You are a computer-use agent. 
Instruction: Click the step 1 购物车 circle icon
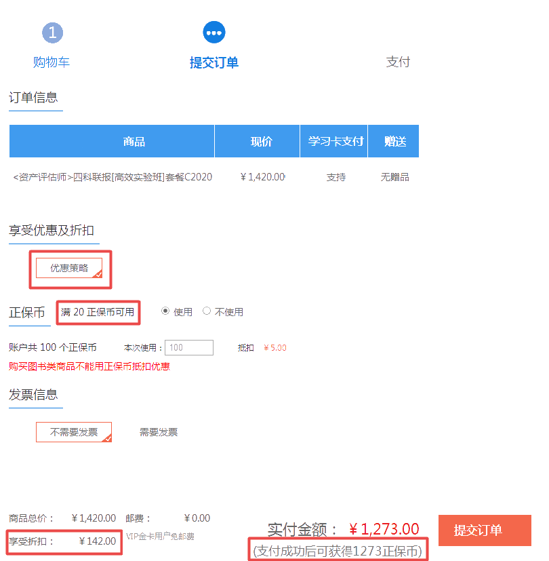pyautogui.click(x=52, y=32)
